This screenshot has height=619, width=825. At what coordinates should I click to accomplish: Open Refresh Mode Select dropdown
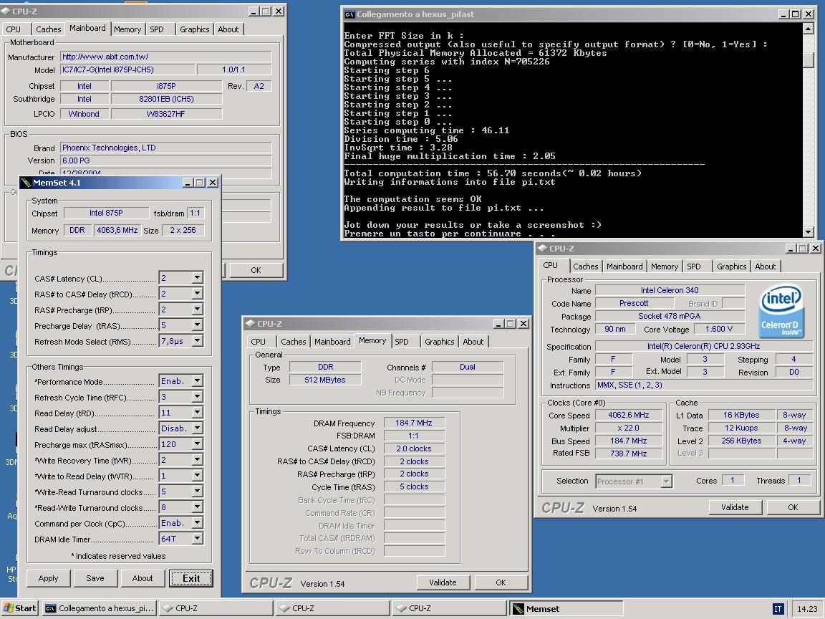(x=198, y=340)
